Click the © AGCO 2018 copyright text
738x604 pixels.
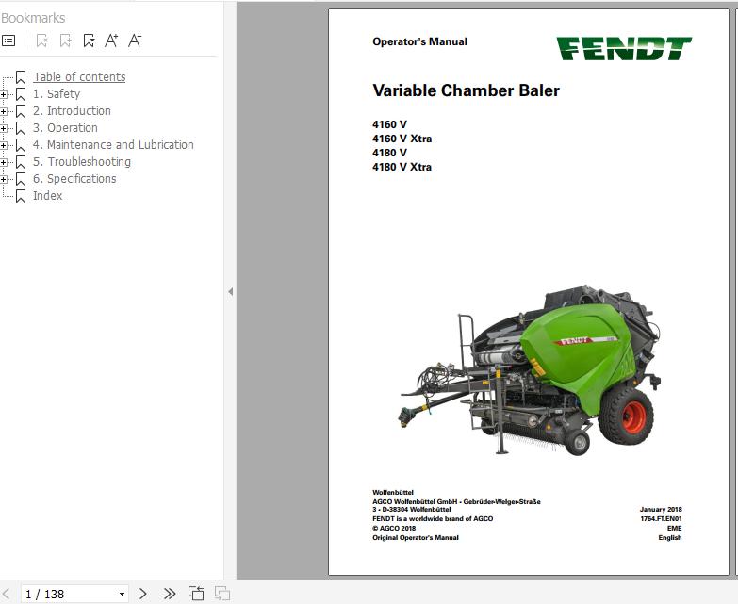click(394, 528)
